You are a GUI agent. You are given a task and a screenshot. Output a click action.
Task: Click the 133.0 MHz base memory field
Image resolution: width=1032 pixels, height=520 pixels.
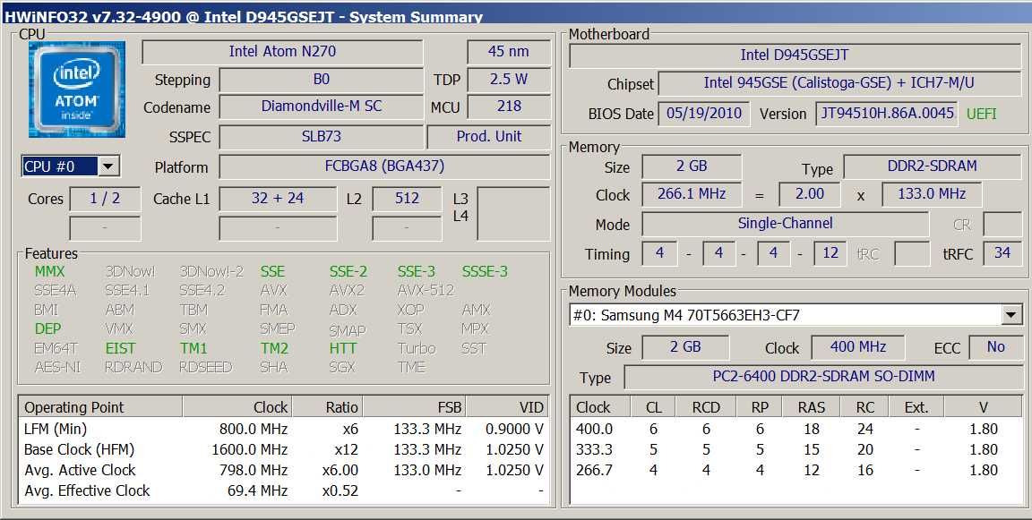[932, 194]
